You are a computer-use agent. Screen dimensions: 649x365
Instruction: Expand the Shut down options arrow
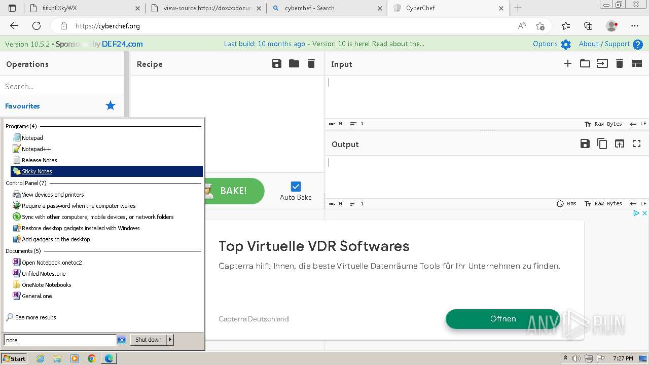(170, 340)
